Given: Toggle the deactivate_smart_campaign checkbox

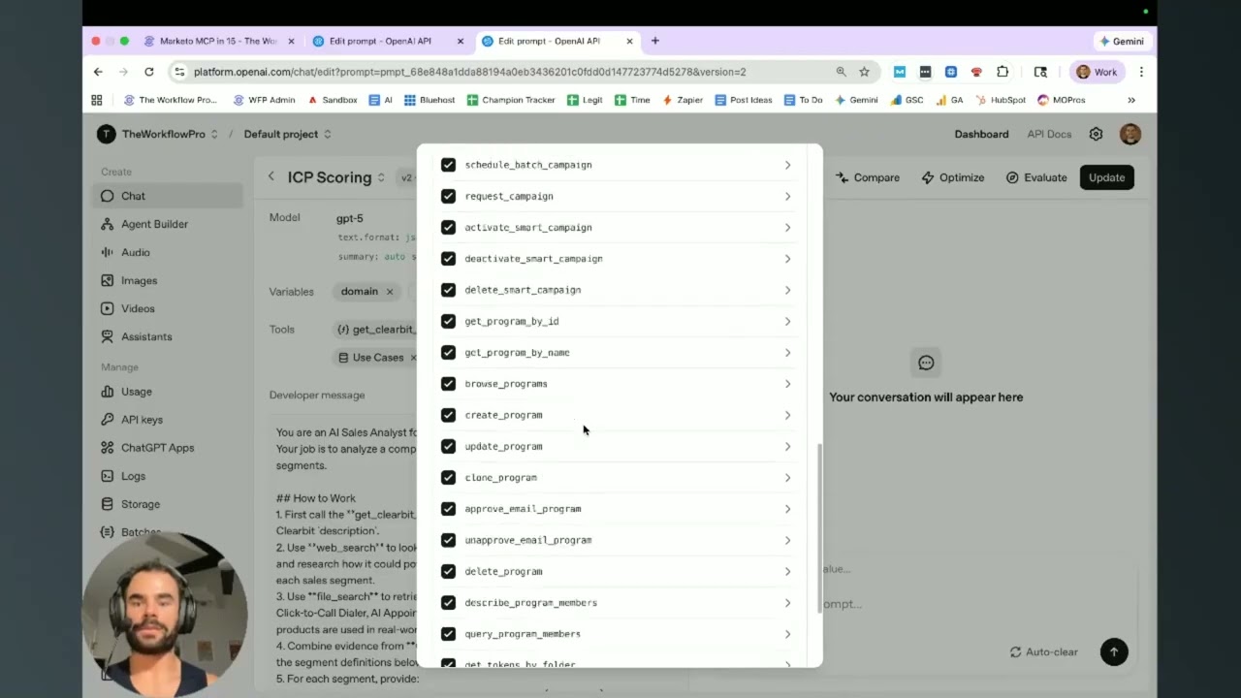Looking at the screenshot, I should click(x=448, y=259).
